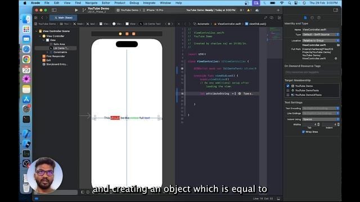Select Safe Area in document outline
The width and height of the screenshot is (360, 202).
point(59,44)
